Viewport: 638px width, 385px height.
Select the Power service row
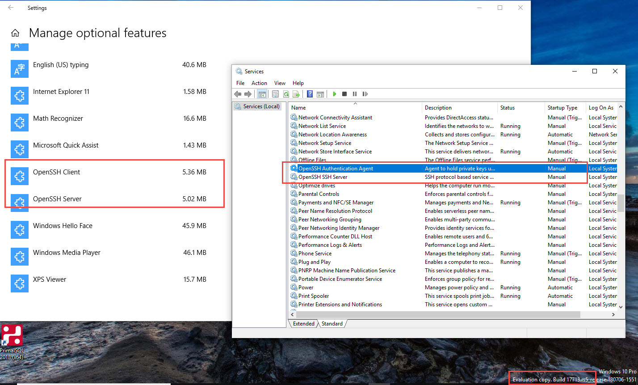453,288
